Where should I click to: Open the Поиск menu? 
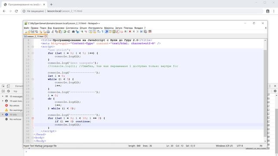43,28
